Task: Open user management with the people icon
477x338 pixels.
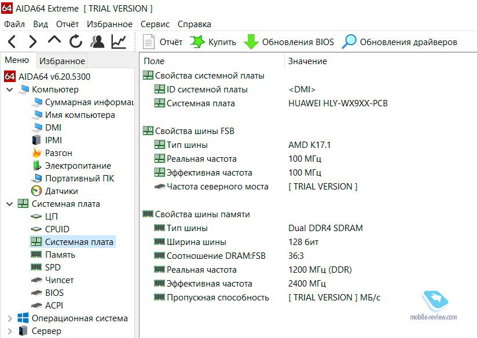Action: (x=97, y=42)
